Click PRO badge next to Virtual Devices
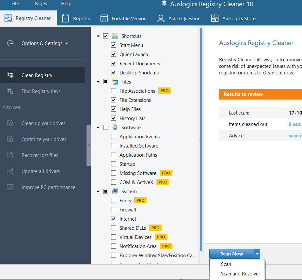 point(161,237)
